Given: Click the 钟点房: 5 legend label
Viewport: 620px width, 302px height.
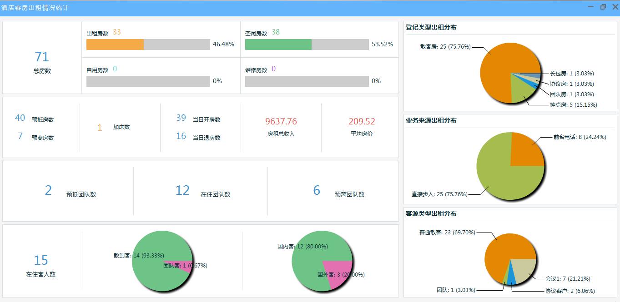Looking at the screenshot, I should click(x=573, y=105).
